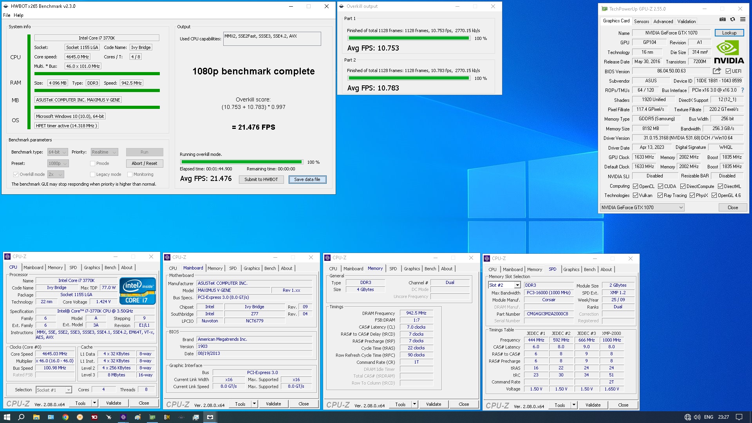Image resolution: width=752 pixels, height=423 pixels.
Task: Click the Bus Interface question mark icon
Action: 743,90
